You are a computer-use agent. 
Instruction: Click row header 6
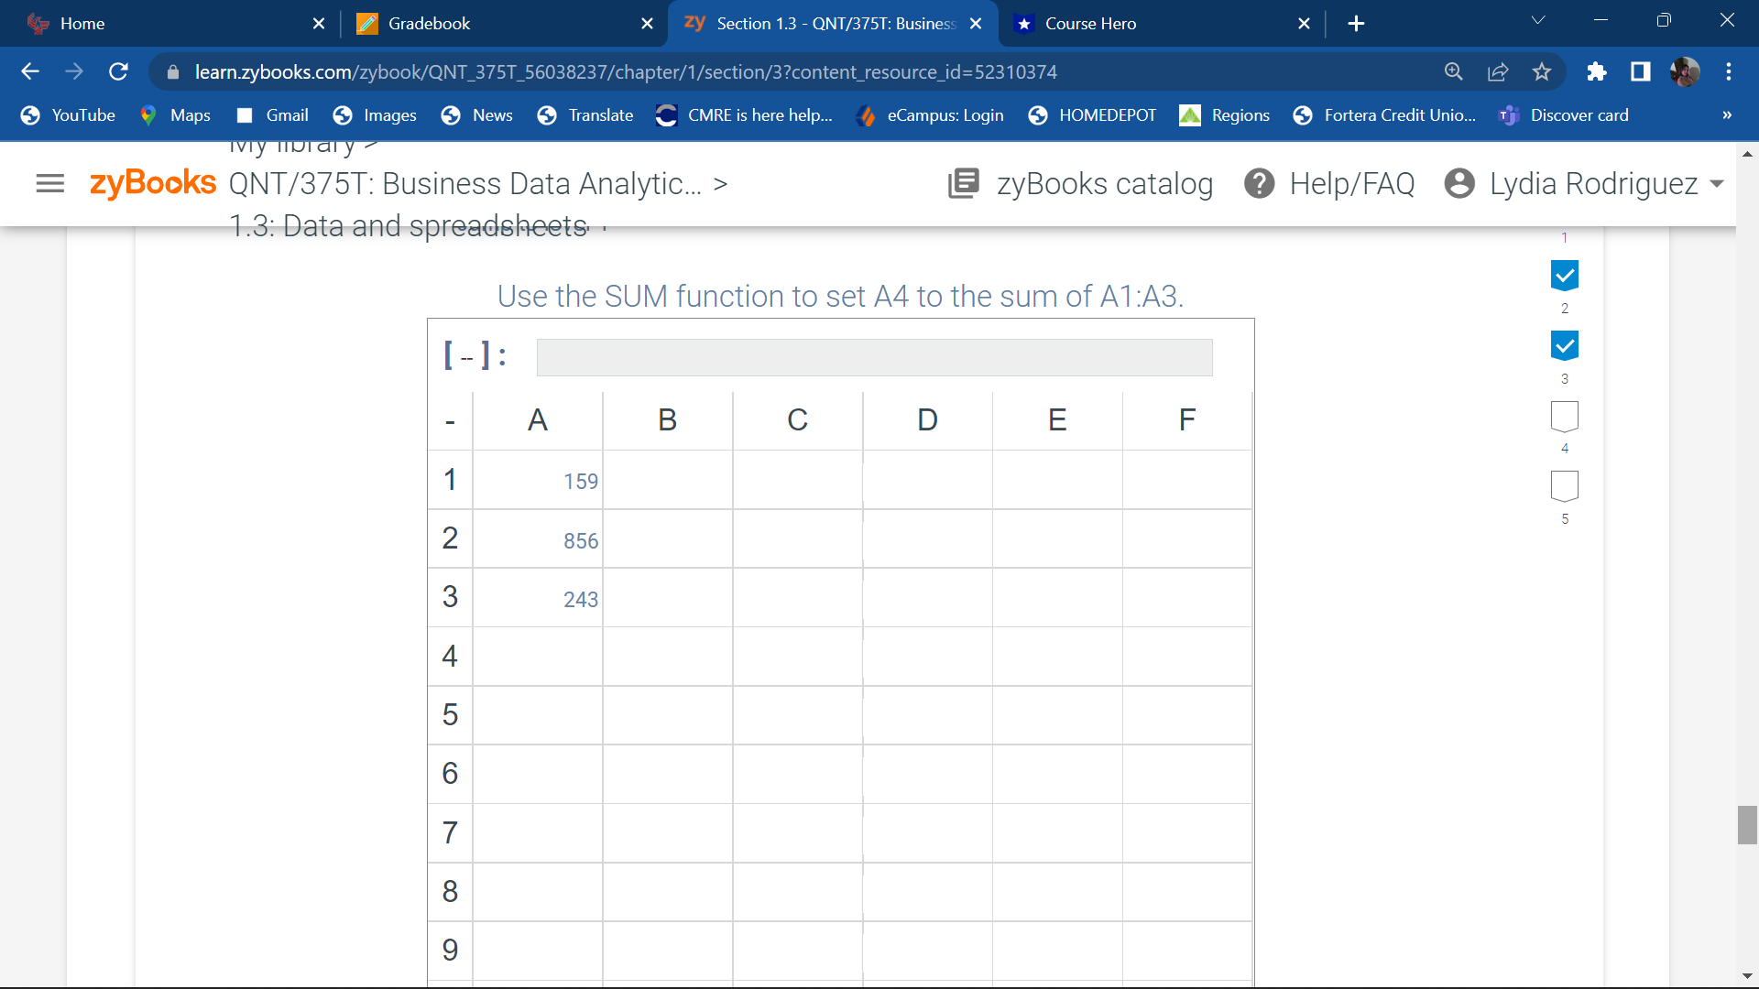pyautogui.click(x=450, y=774)
